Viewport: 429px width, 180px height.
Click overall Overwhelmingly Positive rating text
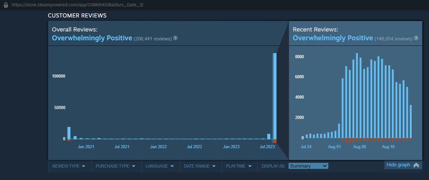(x=92, y=38)
